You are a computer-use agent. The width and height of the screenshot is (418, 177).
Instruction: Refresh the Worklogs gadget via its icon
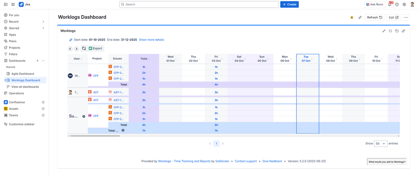pos(397,31)
